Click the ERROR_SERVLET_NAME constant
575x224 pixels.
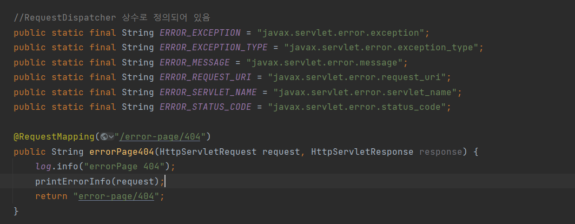(x=208, y=93)
